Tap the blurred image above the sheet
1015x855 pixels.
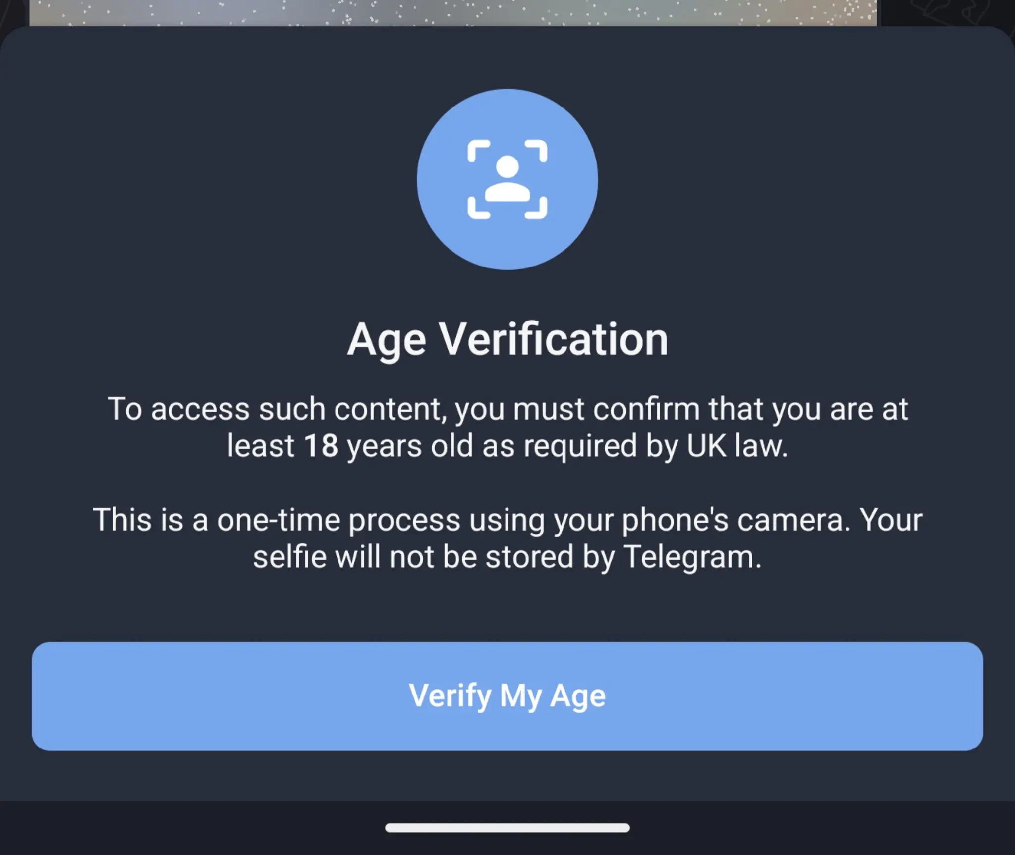click(x=453, y=13)
